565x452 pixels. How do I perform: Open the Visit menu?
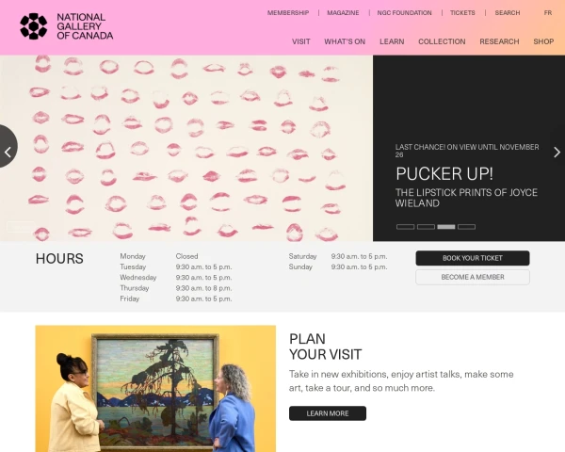301,41
